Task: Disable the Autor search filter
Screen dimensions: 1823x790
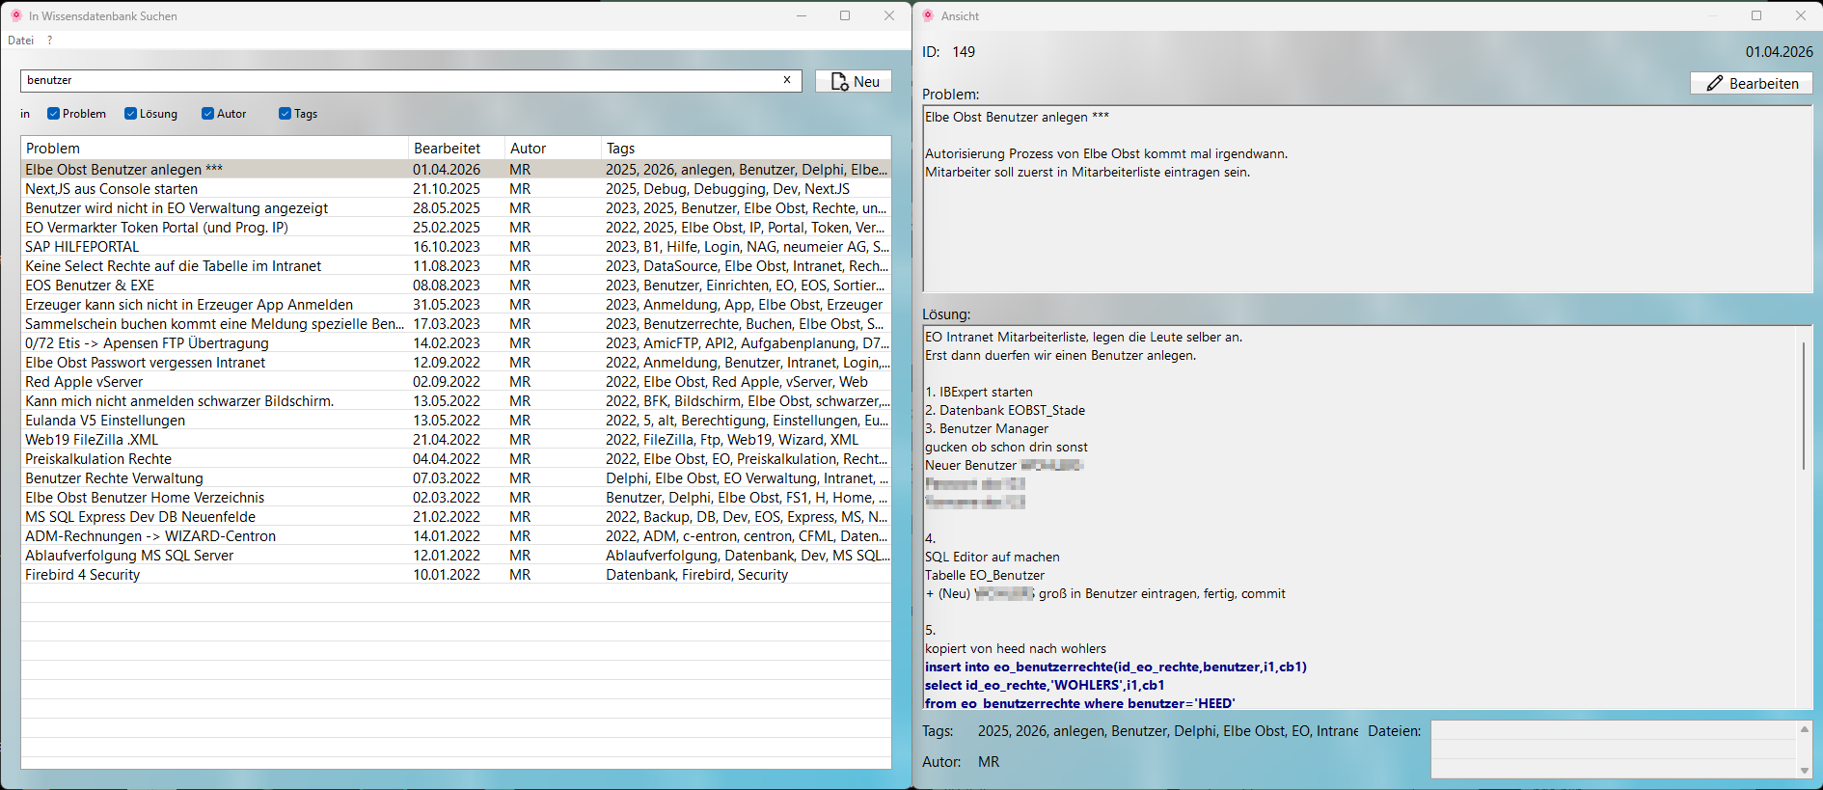Action: 208,114
